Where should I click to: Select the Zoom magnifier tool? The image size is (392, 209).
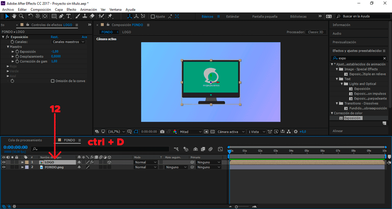point(20,16)
